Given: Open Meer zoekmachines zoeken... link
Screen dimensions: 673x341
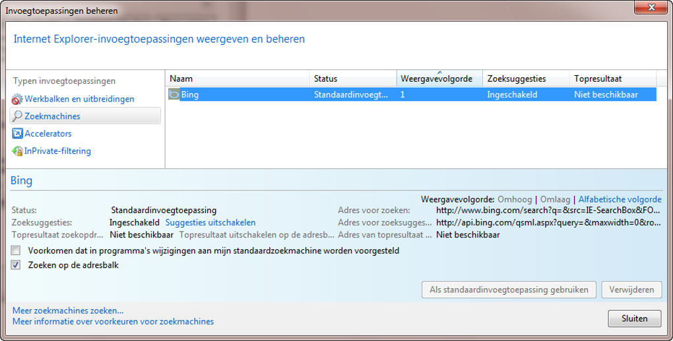Looking at the screenshot, I should point(68,310).
